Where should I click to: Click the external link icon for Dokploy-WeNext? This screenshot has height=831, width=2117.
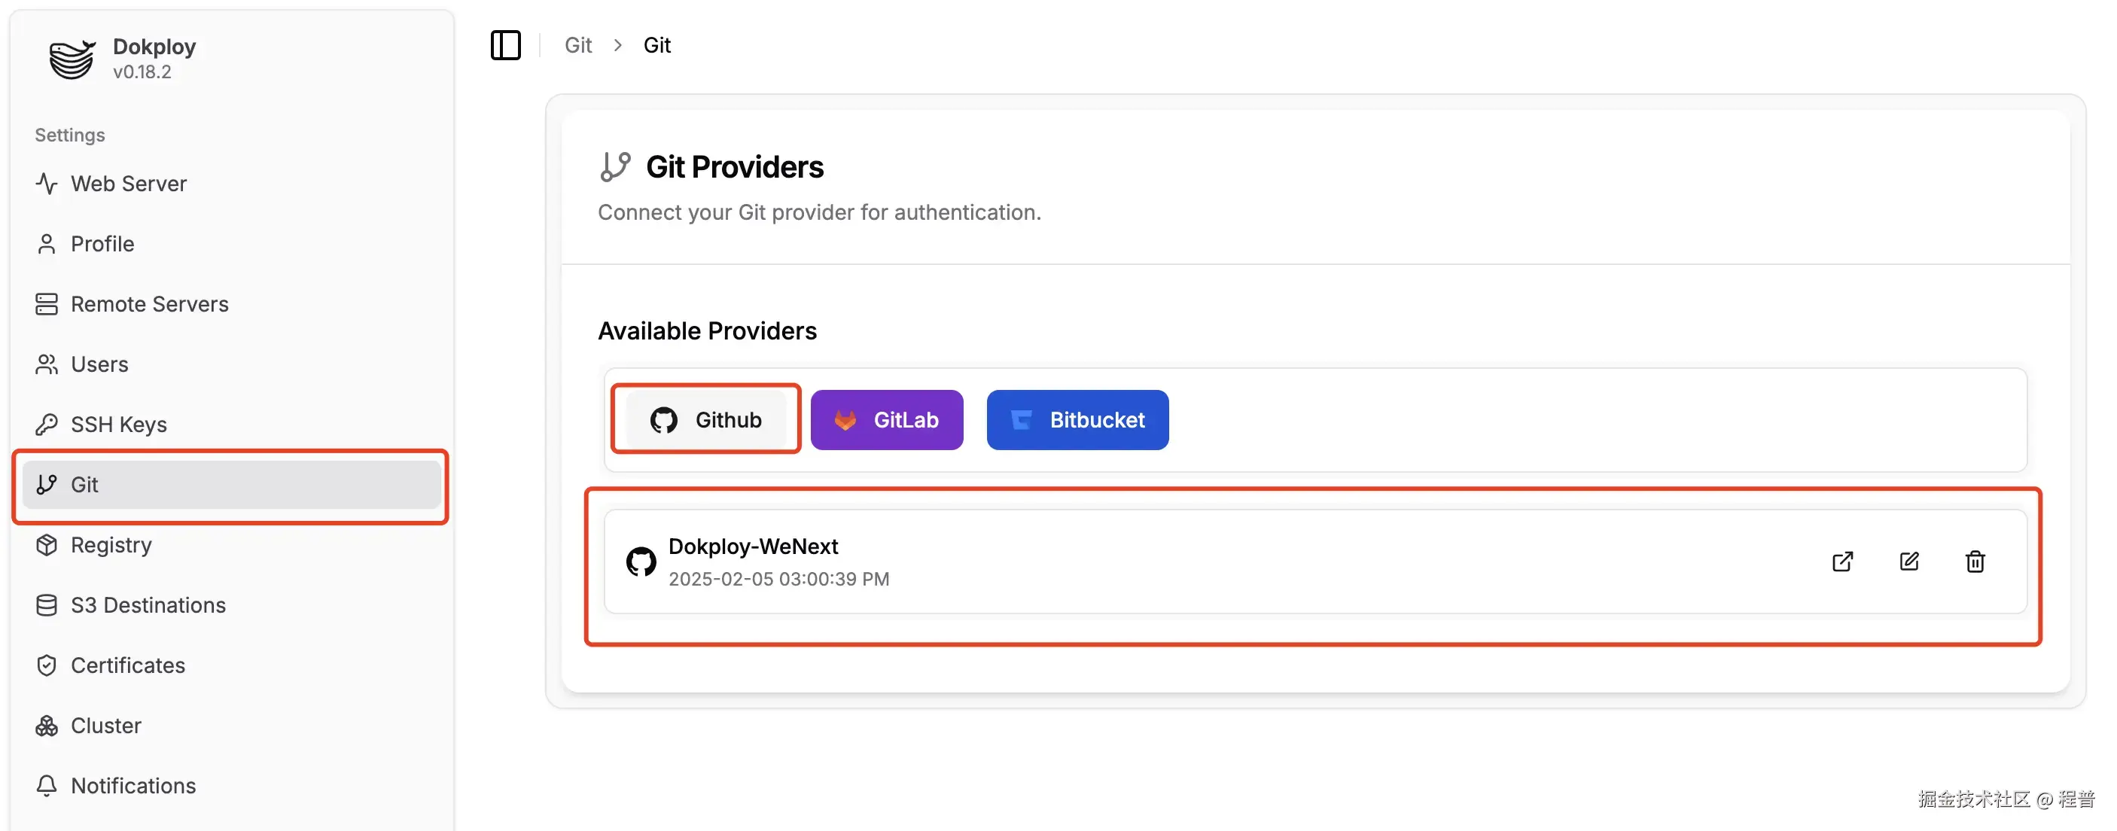click(1843, 562)
